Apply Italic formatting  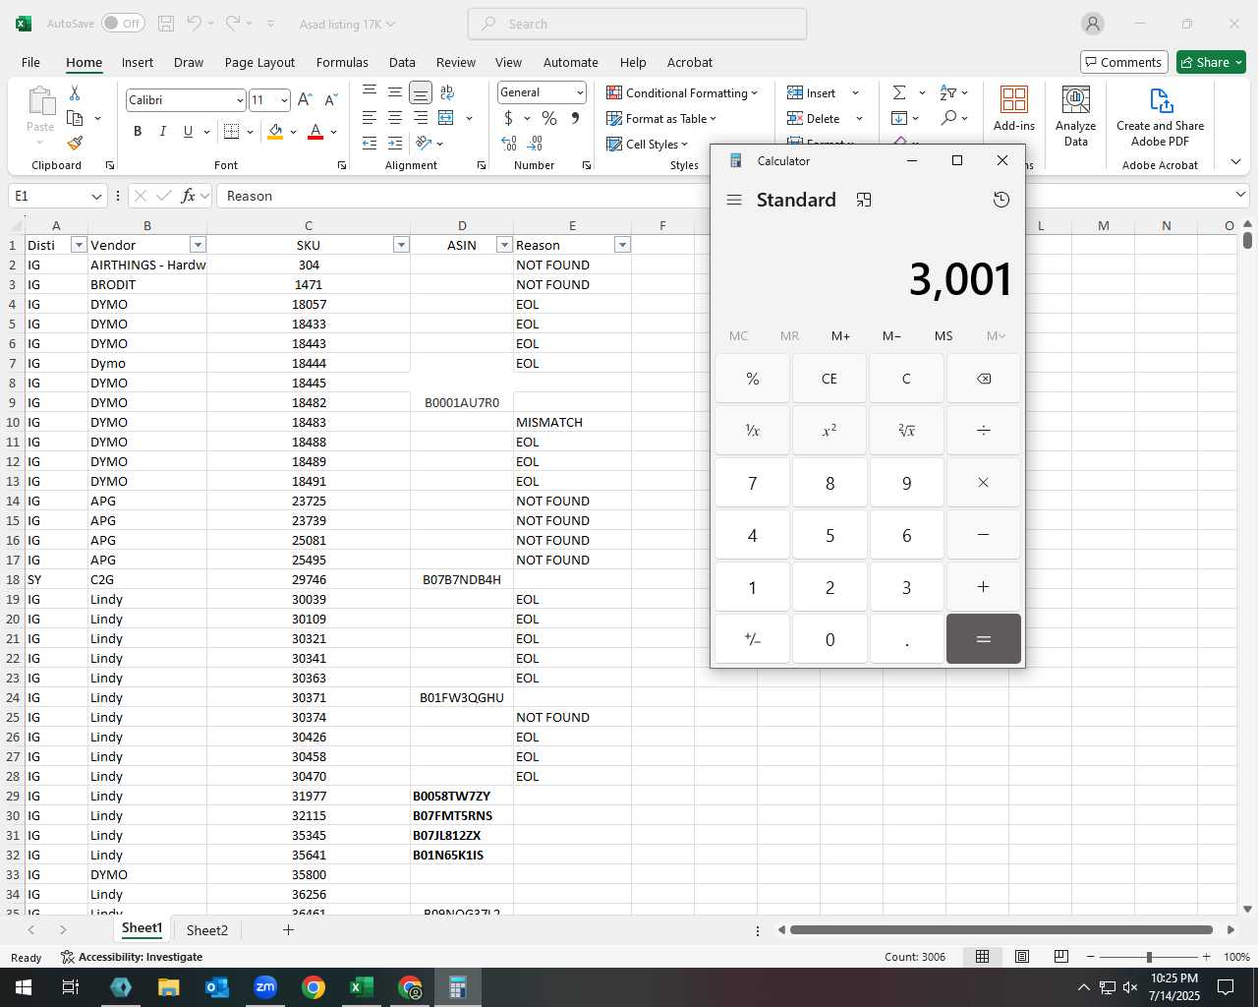tap(163, 131)
